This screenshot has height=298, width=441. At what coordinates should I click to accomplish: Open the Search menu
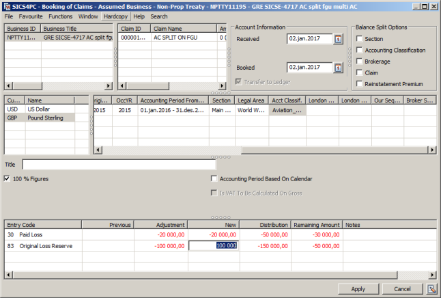pos(159,16)
